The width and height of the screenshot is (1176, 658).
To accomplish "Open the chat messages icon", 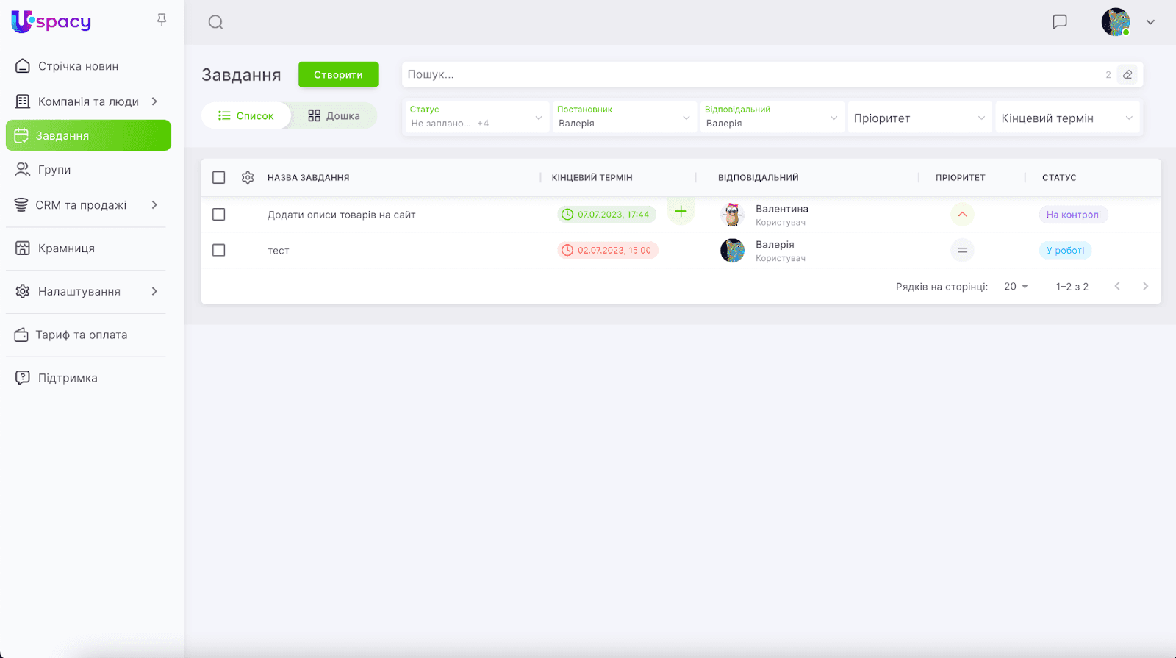I will coord(1059,22).
